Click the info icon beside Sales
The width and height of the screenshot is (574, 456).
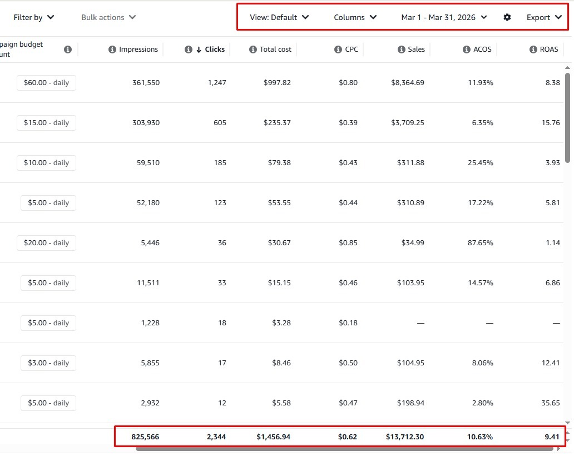402,49
